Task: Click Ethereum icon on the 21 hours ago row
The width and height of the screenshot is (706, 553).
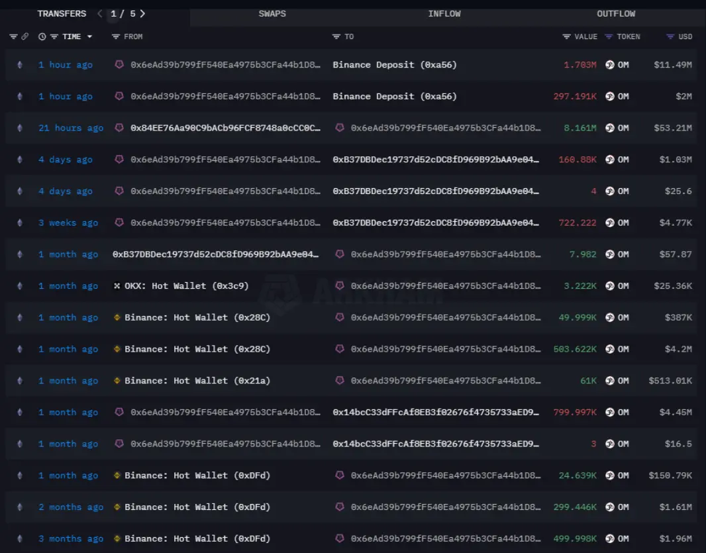Action: click(20, 128)
